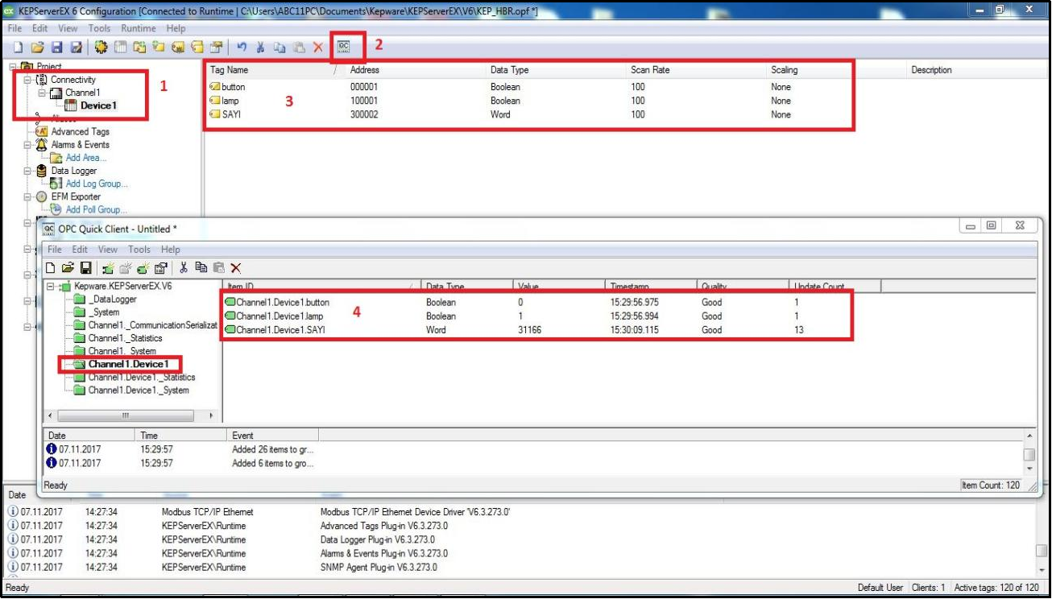Click Save As icon in KEPServerEX toolbar
1052x599 pixels.
pyautogui.click(x=76, y=48)
